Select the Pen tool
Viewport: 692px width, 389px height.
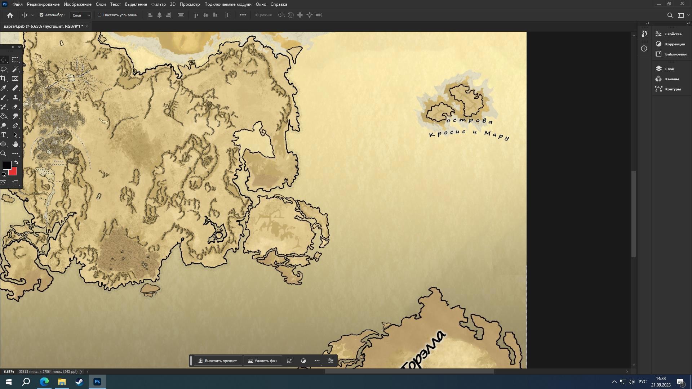click(15, 126)
